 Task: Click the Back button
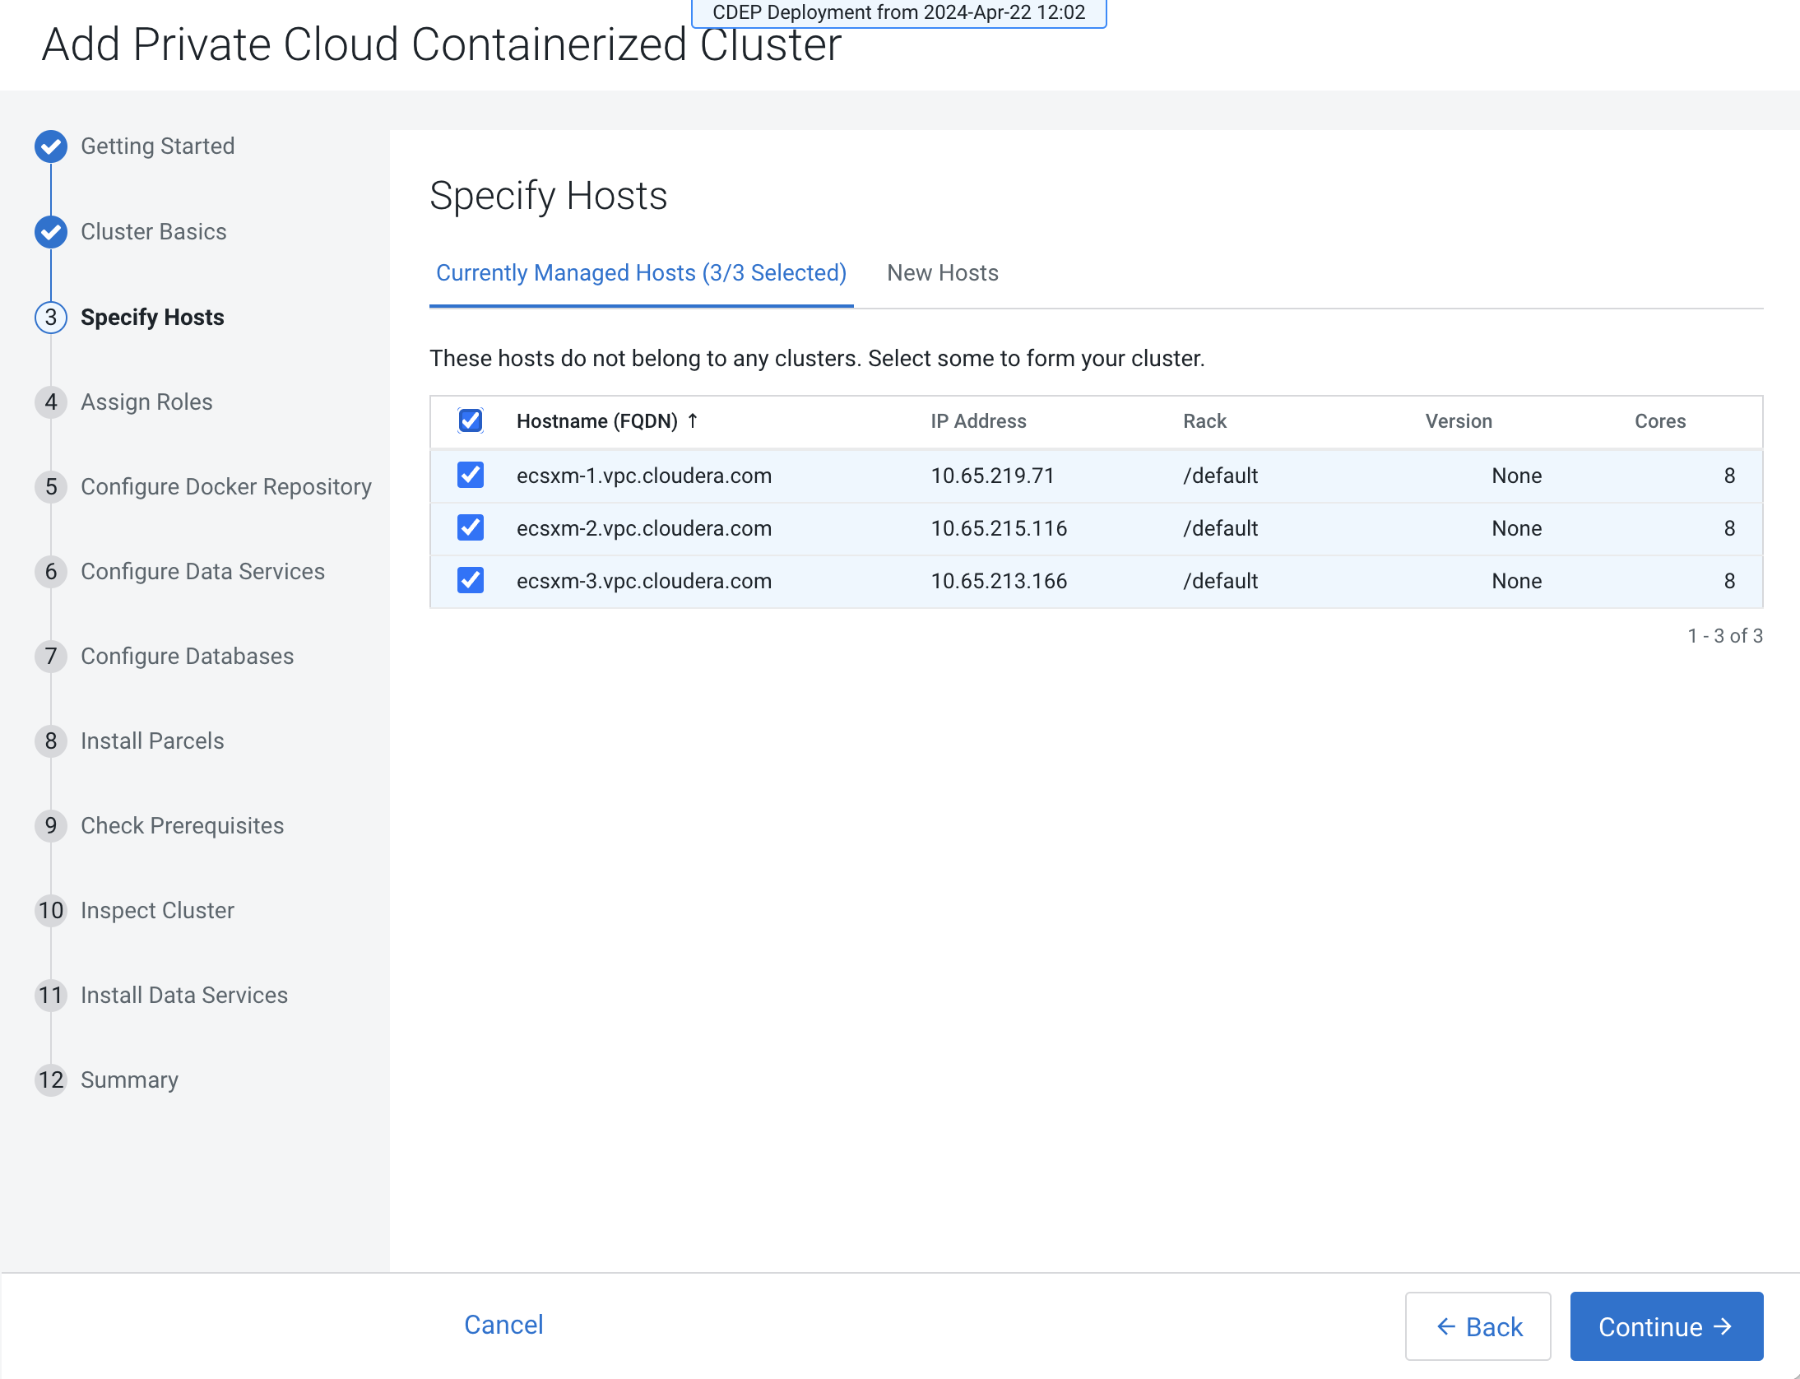point(1478,1326)
